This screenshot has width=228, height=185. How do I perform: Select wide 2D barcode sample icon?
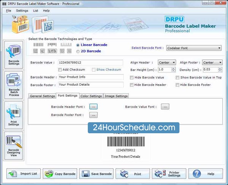pos(52,51)
